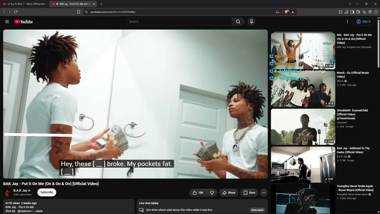380x214 pixels.
Task: Open Brave Rewards triangle icon
Action: [x=293, y=12]
